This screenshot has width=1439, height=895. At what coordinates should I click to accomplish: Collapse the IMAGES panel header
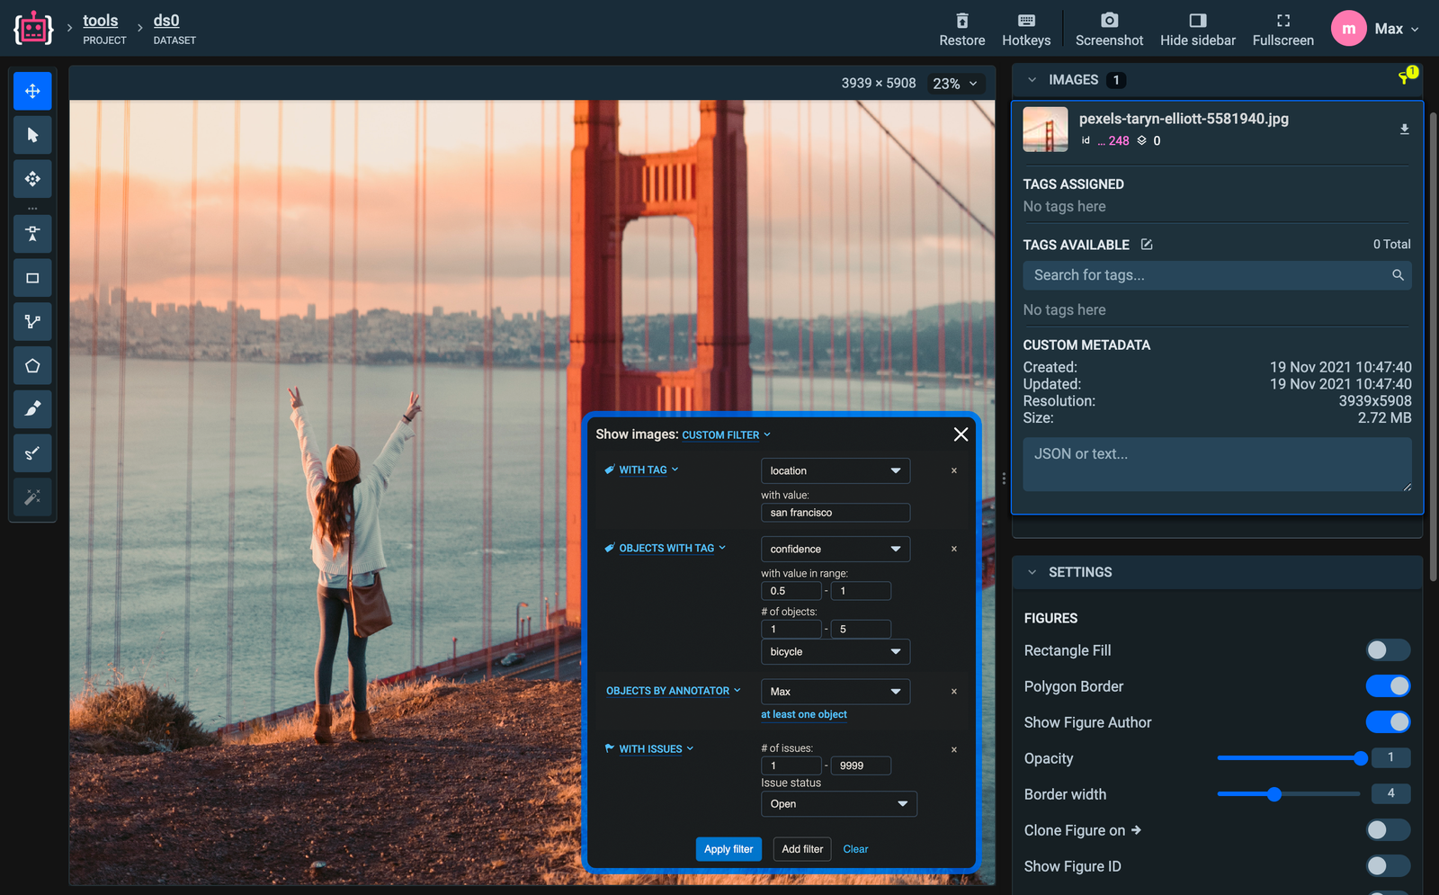click(1032, 79)
